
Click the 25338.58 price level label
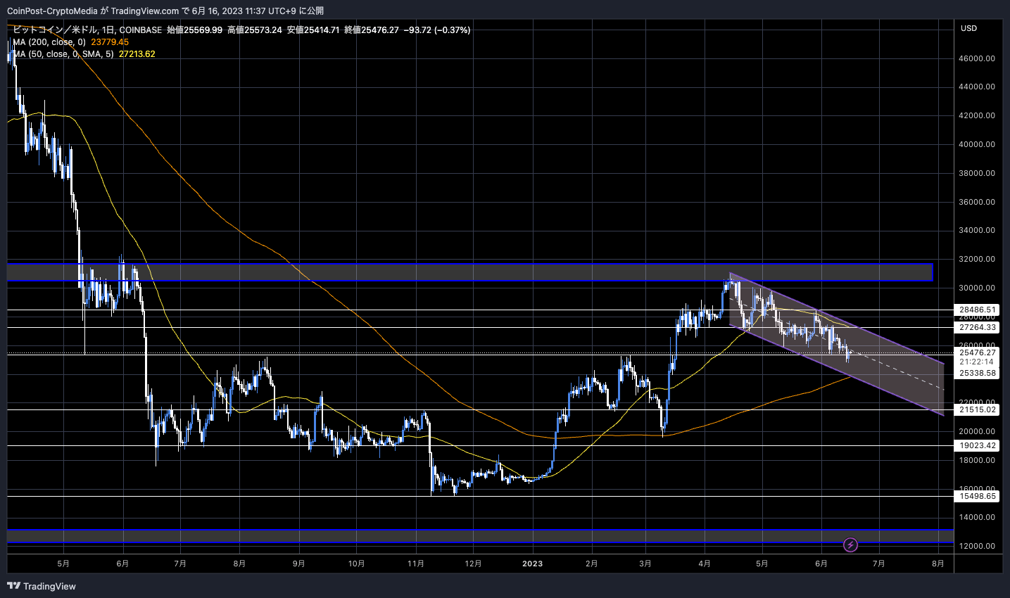pyautogui.click(x=978, y=373)
